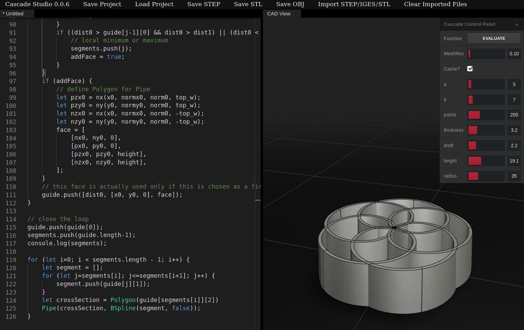Viewport: 524px width, 330px height.
Task: Click the code editor minimap scrollbar
Action: tap(258, 174)
